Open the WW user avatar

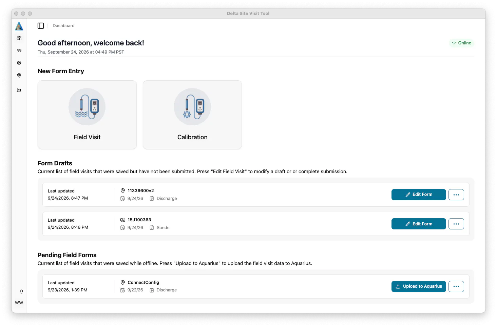click(19, 303)
